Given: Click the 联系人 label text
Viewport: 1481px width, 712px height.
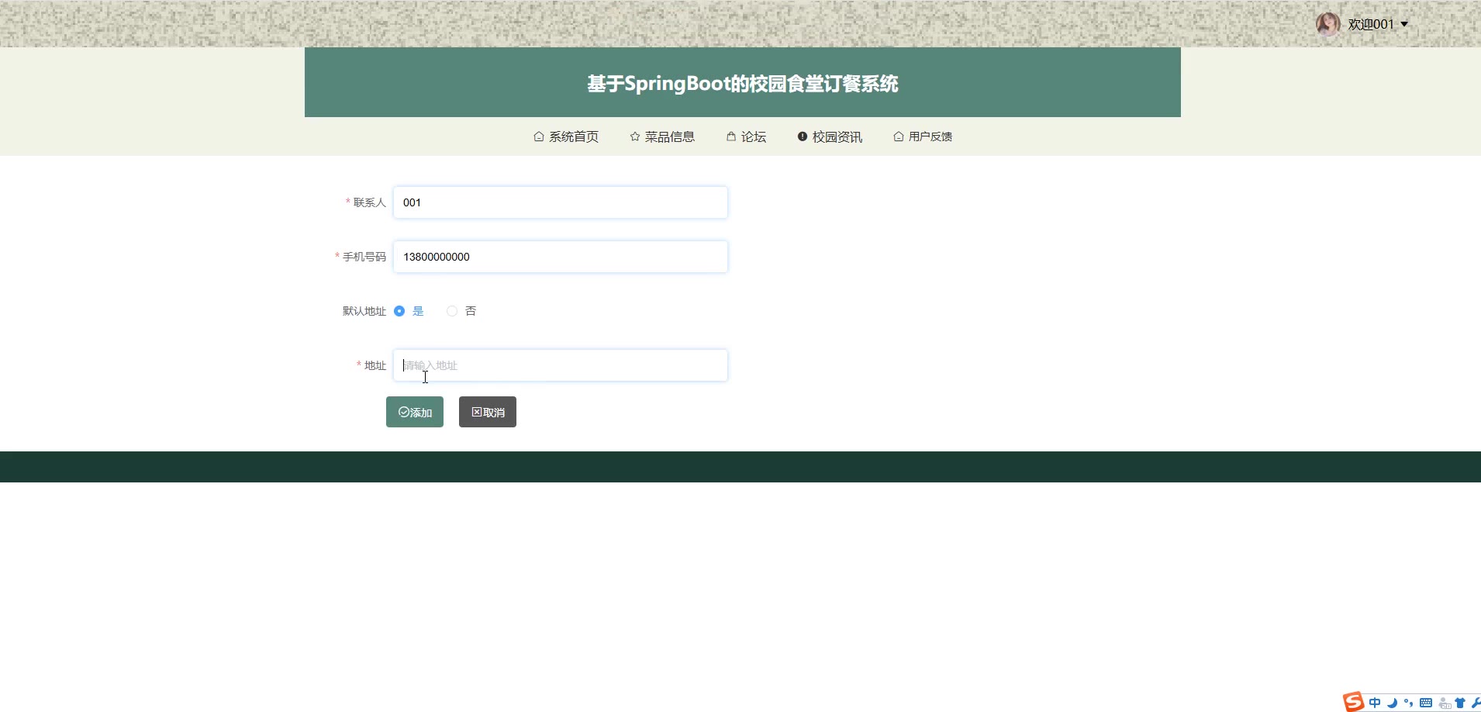Looking at the screenshot, I should pyautogui.click(x=370, y=202).
